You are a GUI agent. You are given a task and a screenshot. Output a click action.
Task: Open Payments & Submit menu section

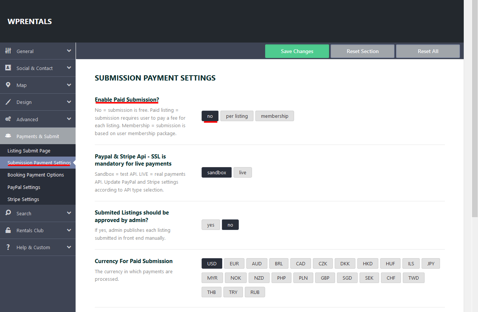(38, 136)
